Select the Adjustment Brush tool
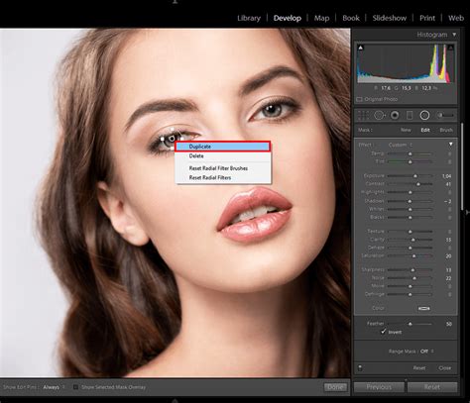Image resolution: width=470 pixels, height=403 pixels. [x=445, y=115]
